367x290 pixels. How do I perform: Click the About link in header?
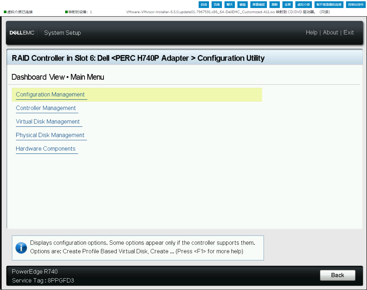[331, 33]
